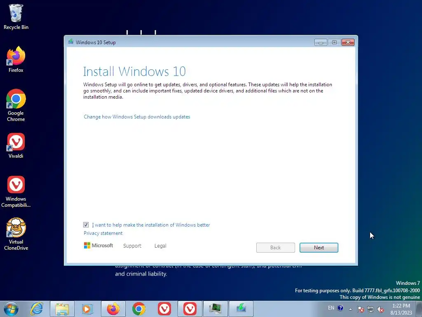Click the network tray icon
Screen dimensions: 422x317
[370, 309]
